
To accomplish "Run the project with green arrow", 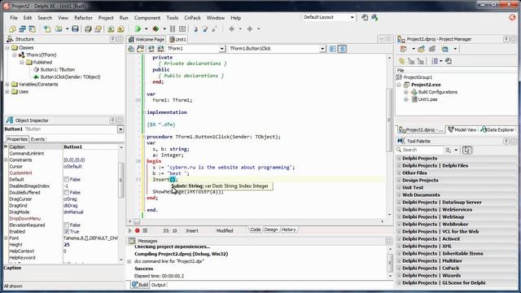I will tap(138, 29).
